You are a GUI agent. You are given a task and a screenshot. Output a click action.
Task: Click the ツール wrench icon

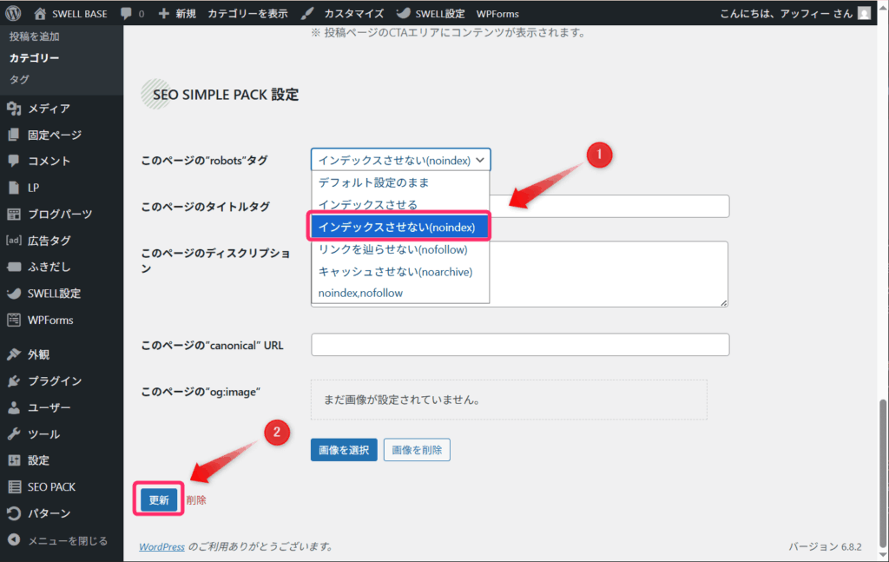pyautogui.click(x=14, y=433)
